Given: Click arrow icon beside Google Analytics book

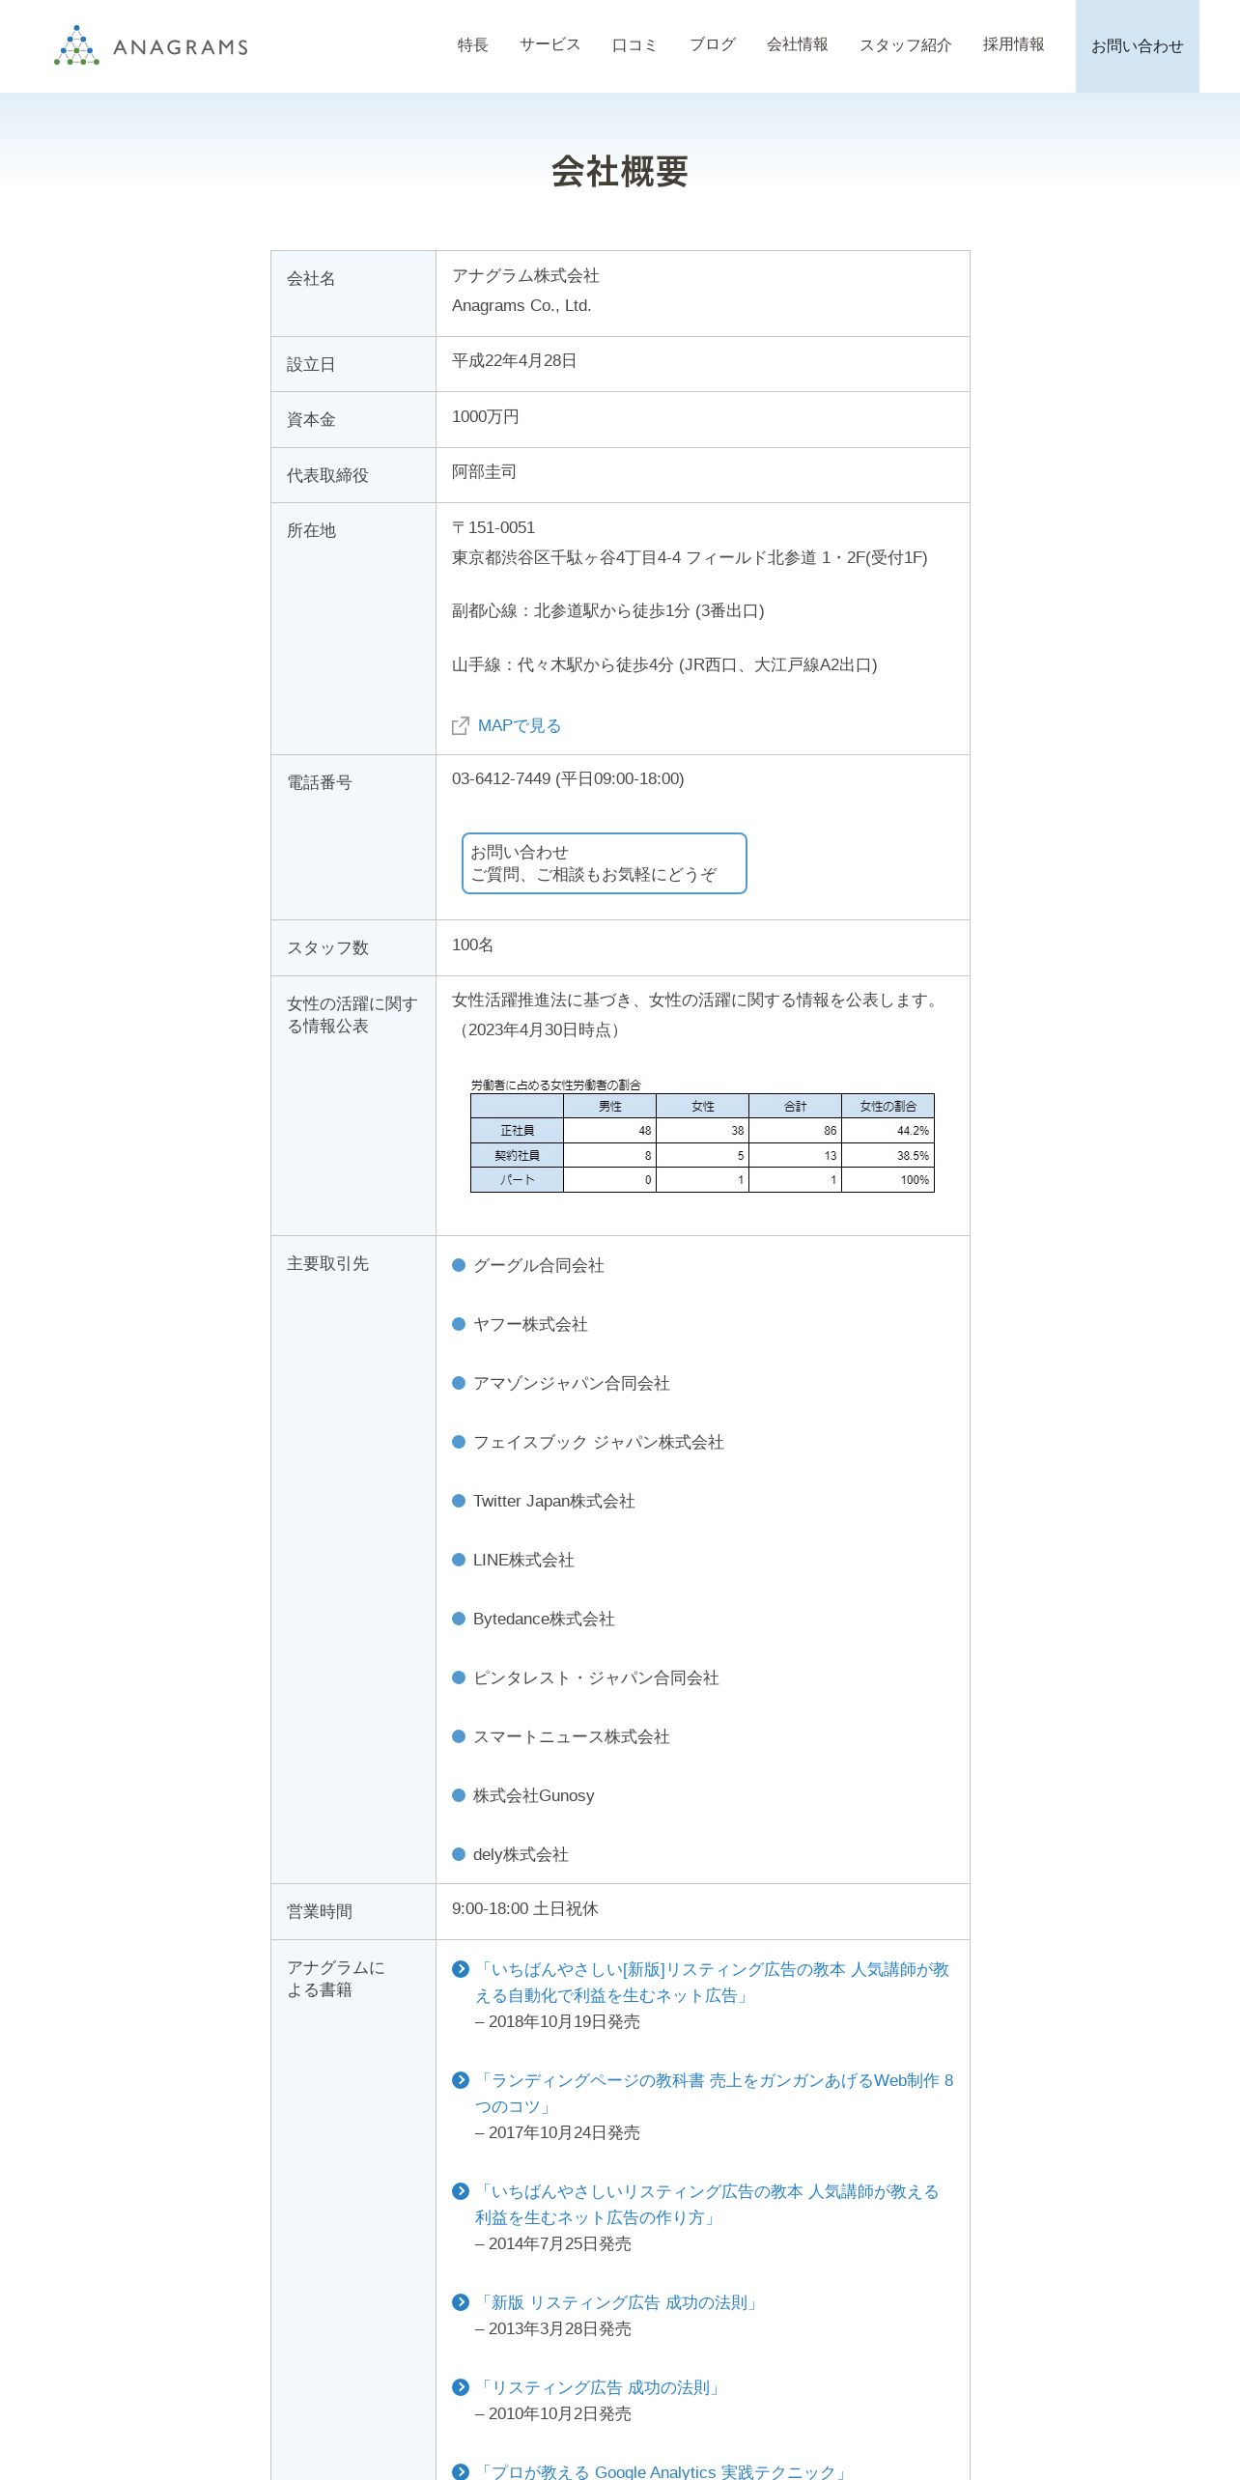Looking at the screenshot, I should pyautogui.click(x=461, y=2471).
